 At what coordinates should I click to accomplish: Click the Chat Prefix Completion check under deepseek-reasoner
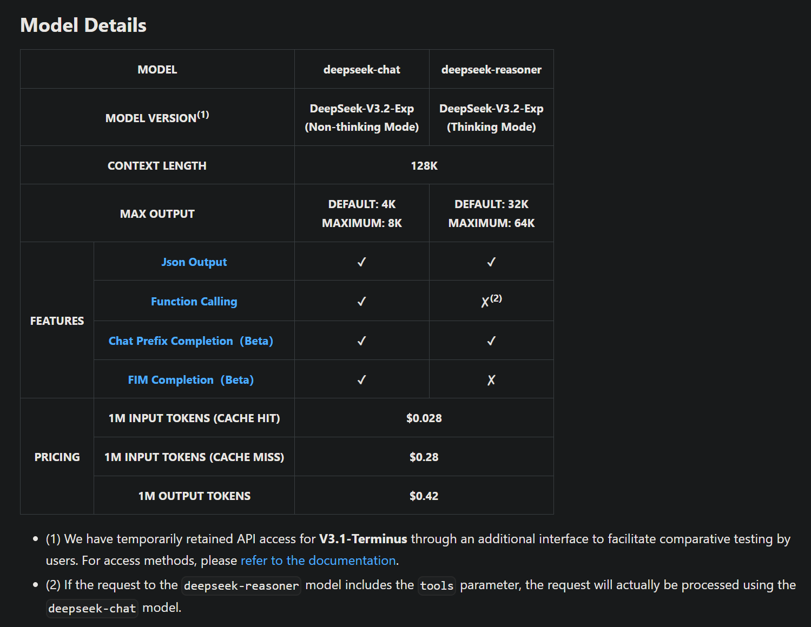click(491, 341)
